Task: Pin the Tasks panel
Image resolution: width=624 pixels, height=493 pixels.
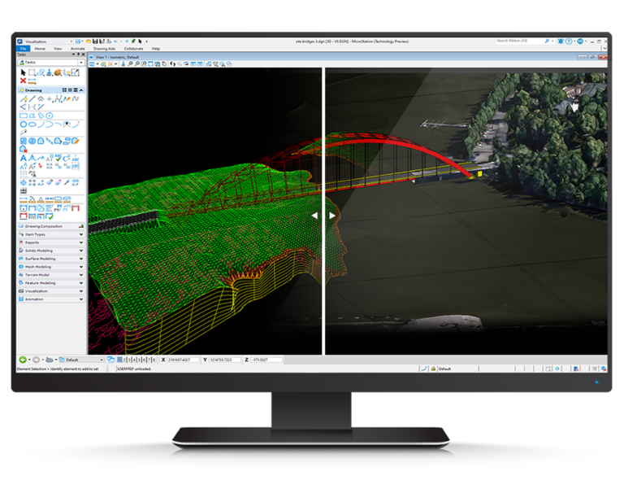Action: (78, 55)
